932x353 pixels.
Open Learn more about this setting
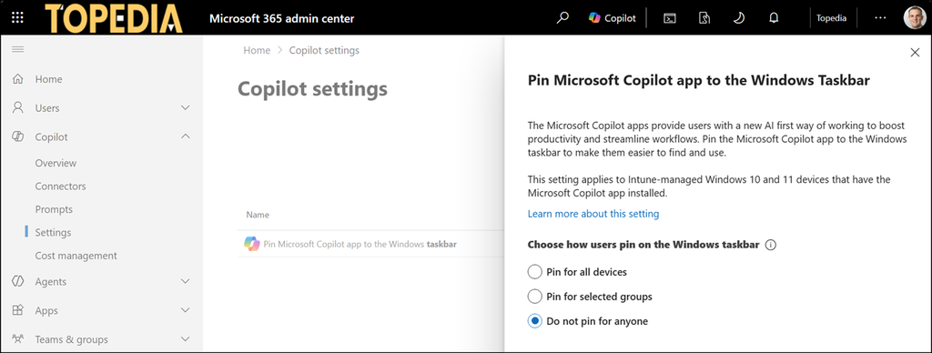(x=593, y=213)
